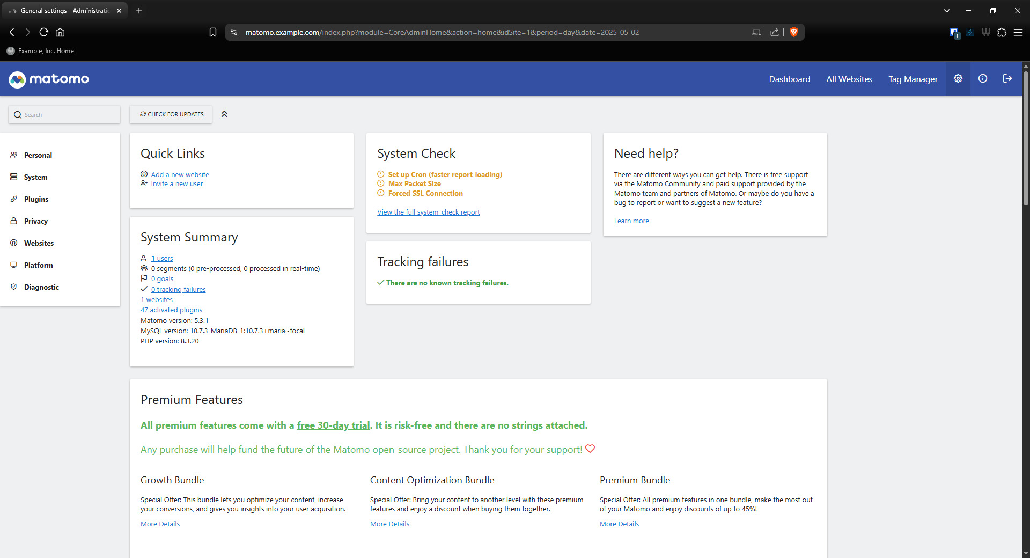Viewport: 1030px width, 558px height.
Task: Click the Brave shields icon
Action: coord(794,32)
